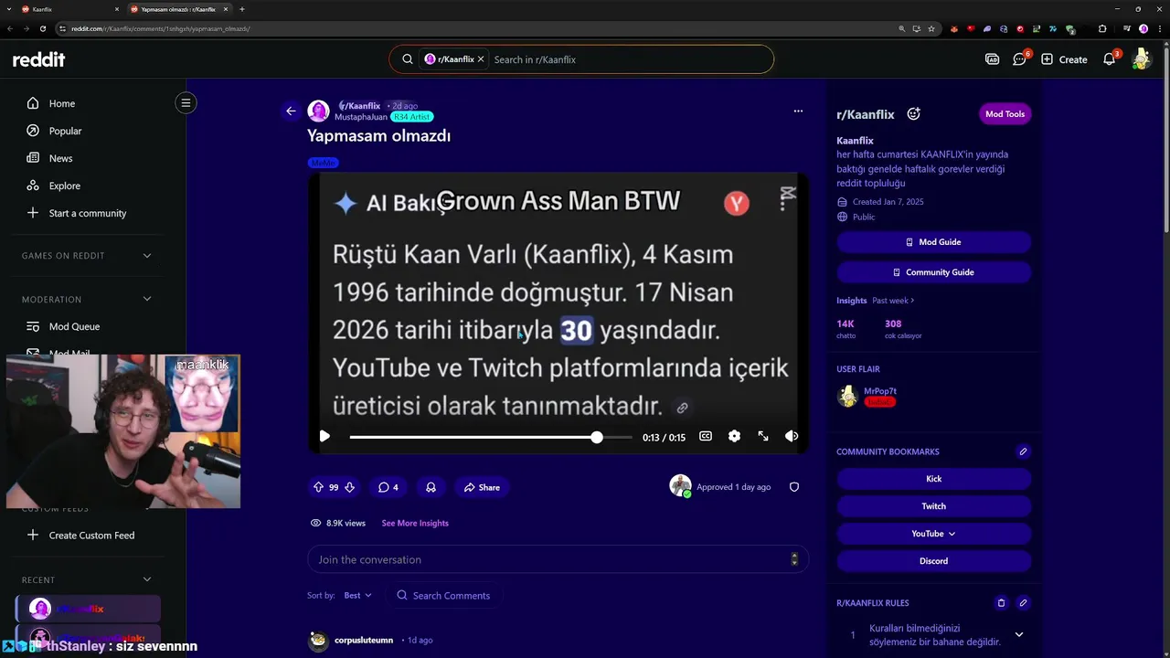Open Popular in the sidebar

tap(65, 131)
